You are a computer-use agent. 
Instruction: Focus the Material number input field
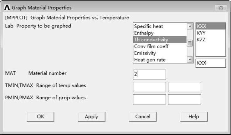149,75
